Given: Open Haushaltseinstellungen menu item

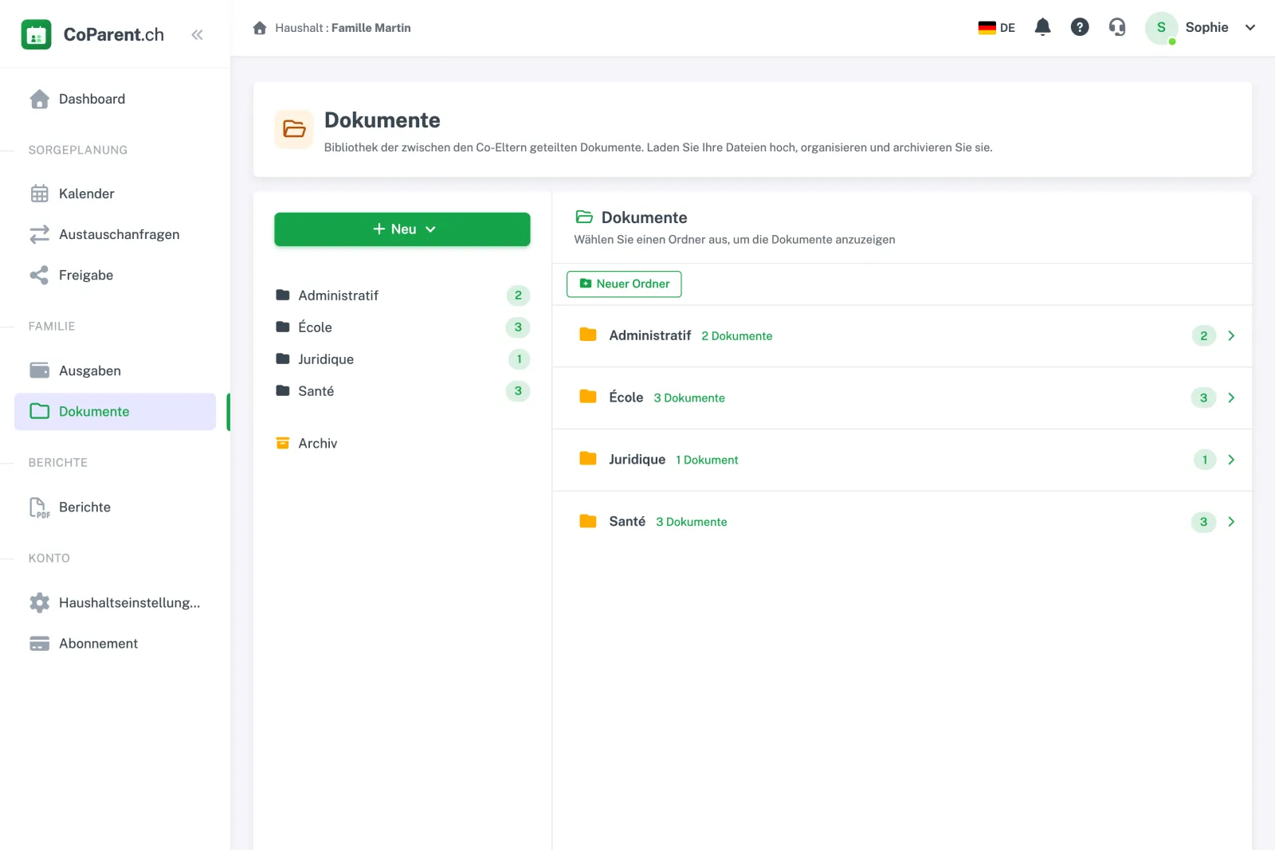Looking at the screenshot, I should tap(115, 603).
